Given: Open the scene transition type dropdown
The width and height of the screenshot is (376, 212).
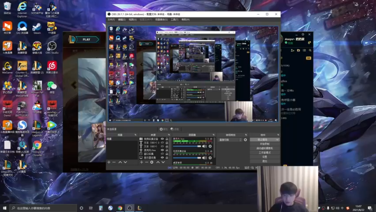Looking at the screenshot, I should pyautogui.click(x=230, y=139).
